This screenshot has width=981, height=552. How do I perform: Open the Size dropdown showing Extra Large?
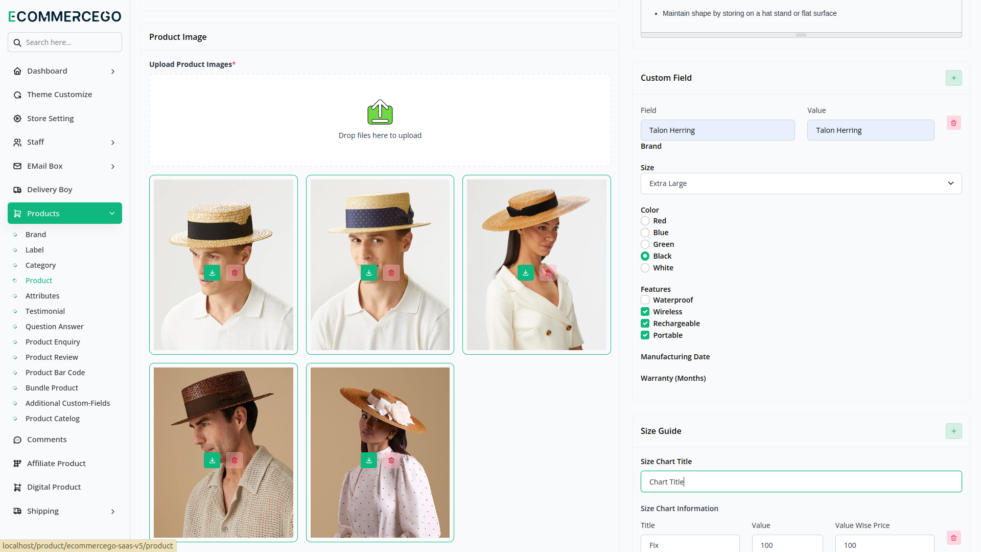(x=801, y=183)
